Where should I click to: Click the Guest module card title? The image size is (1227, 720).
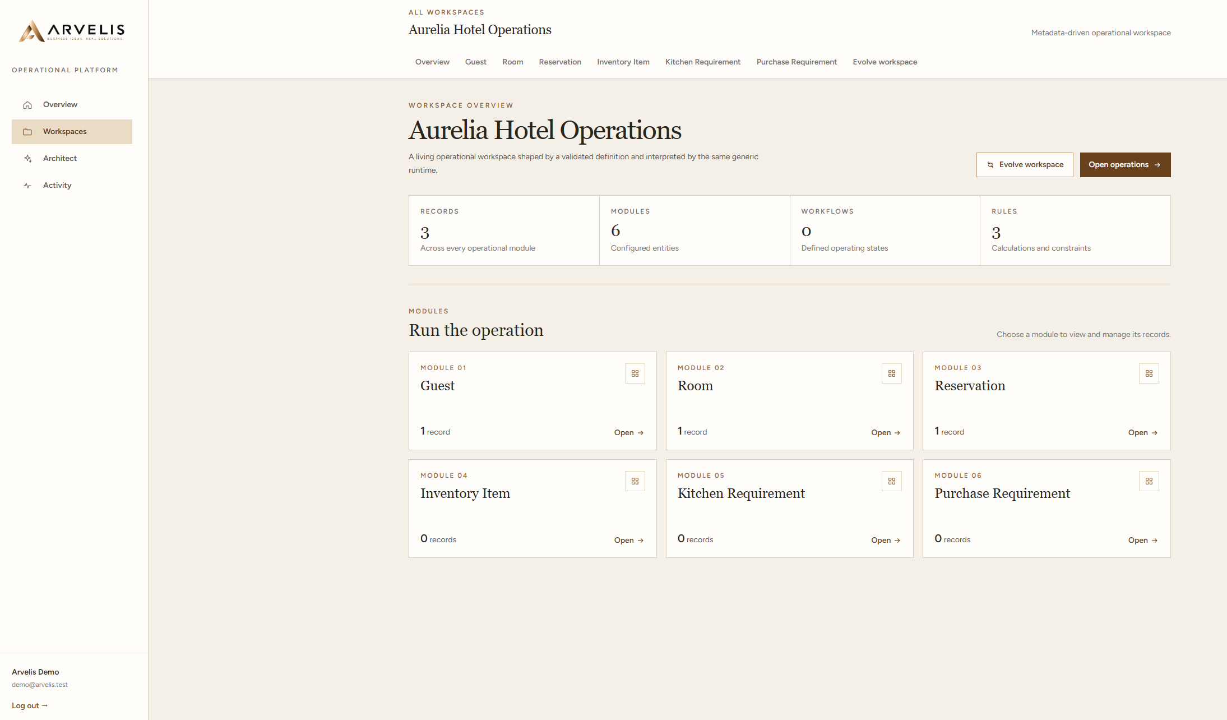437,386
